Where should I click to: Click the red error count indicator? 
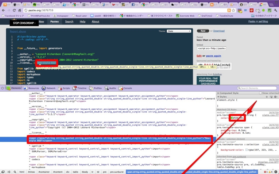(266, 172)
